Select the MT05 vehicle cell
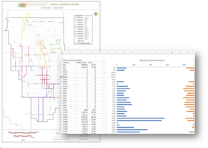This screenshot has height=148, width=208. tap(69, 120)
